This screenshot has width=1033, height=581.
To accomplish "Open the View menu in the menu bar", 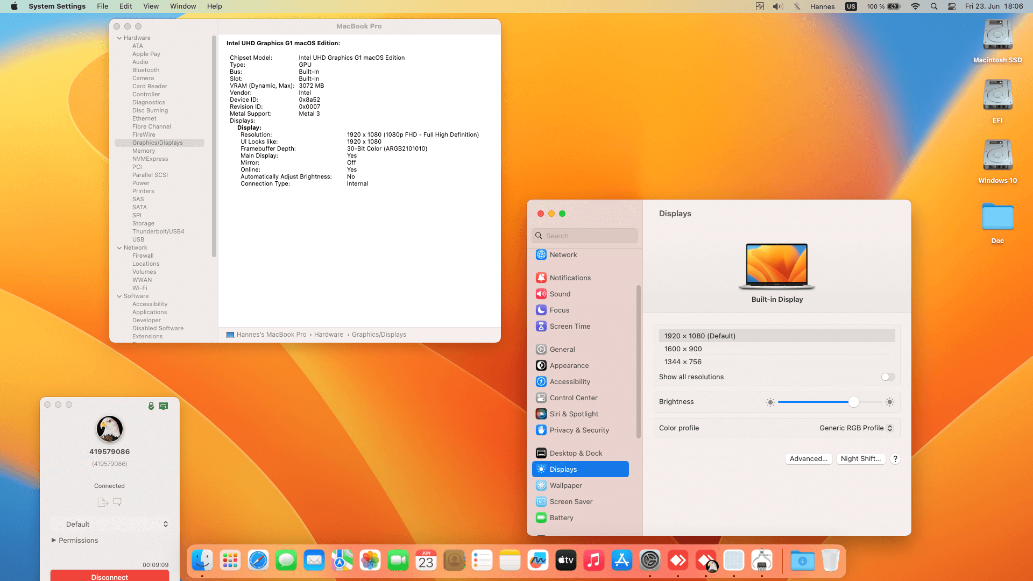I will point(151,6).
